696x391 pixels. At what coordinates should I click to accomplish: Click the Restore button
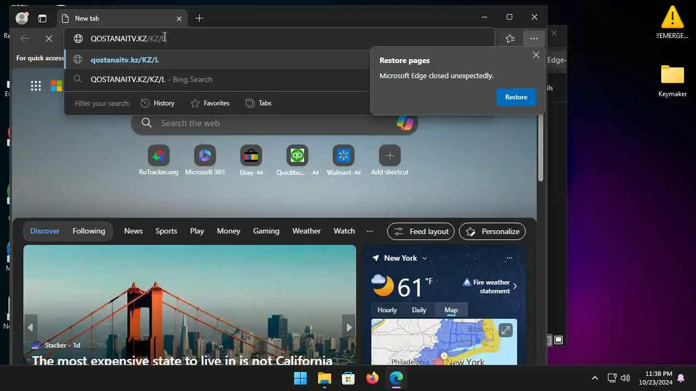tap(516, 97)
